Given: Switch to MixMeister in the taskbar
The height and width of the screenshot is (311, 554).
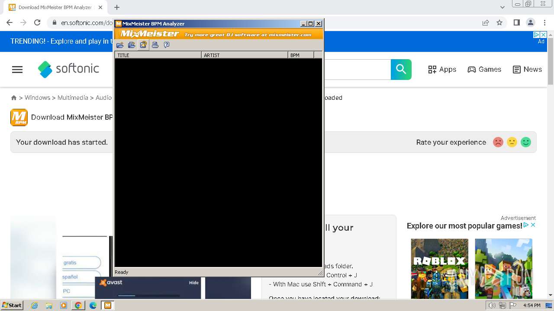Looking at the screenshot, I should tap(107, 305).
